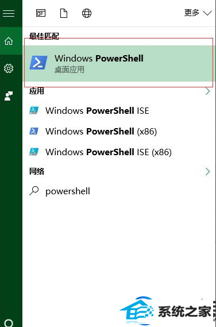The image size is (216, 327).
Task: Search the web for powershell
Action: tap(118, 191)
